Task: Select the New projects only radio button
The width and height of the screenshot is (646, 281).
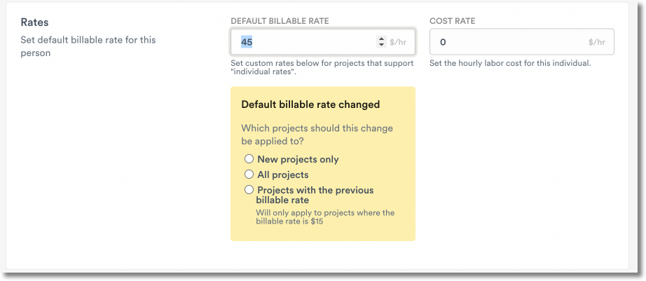Action: coord(248,159)
